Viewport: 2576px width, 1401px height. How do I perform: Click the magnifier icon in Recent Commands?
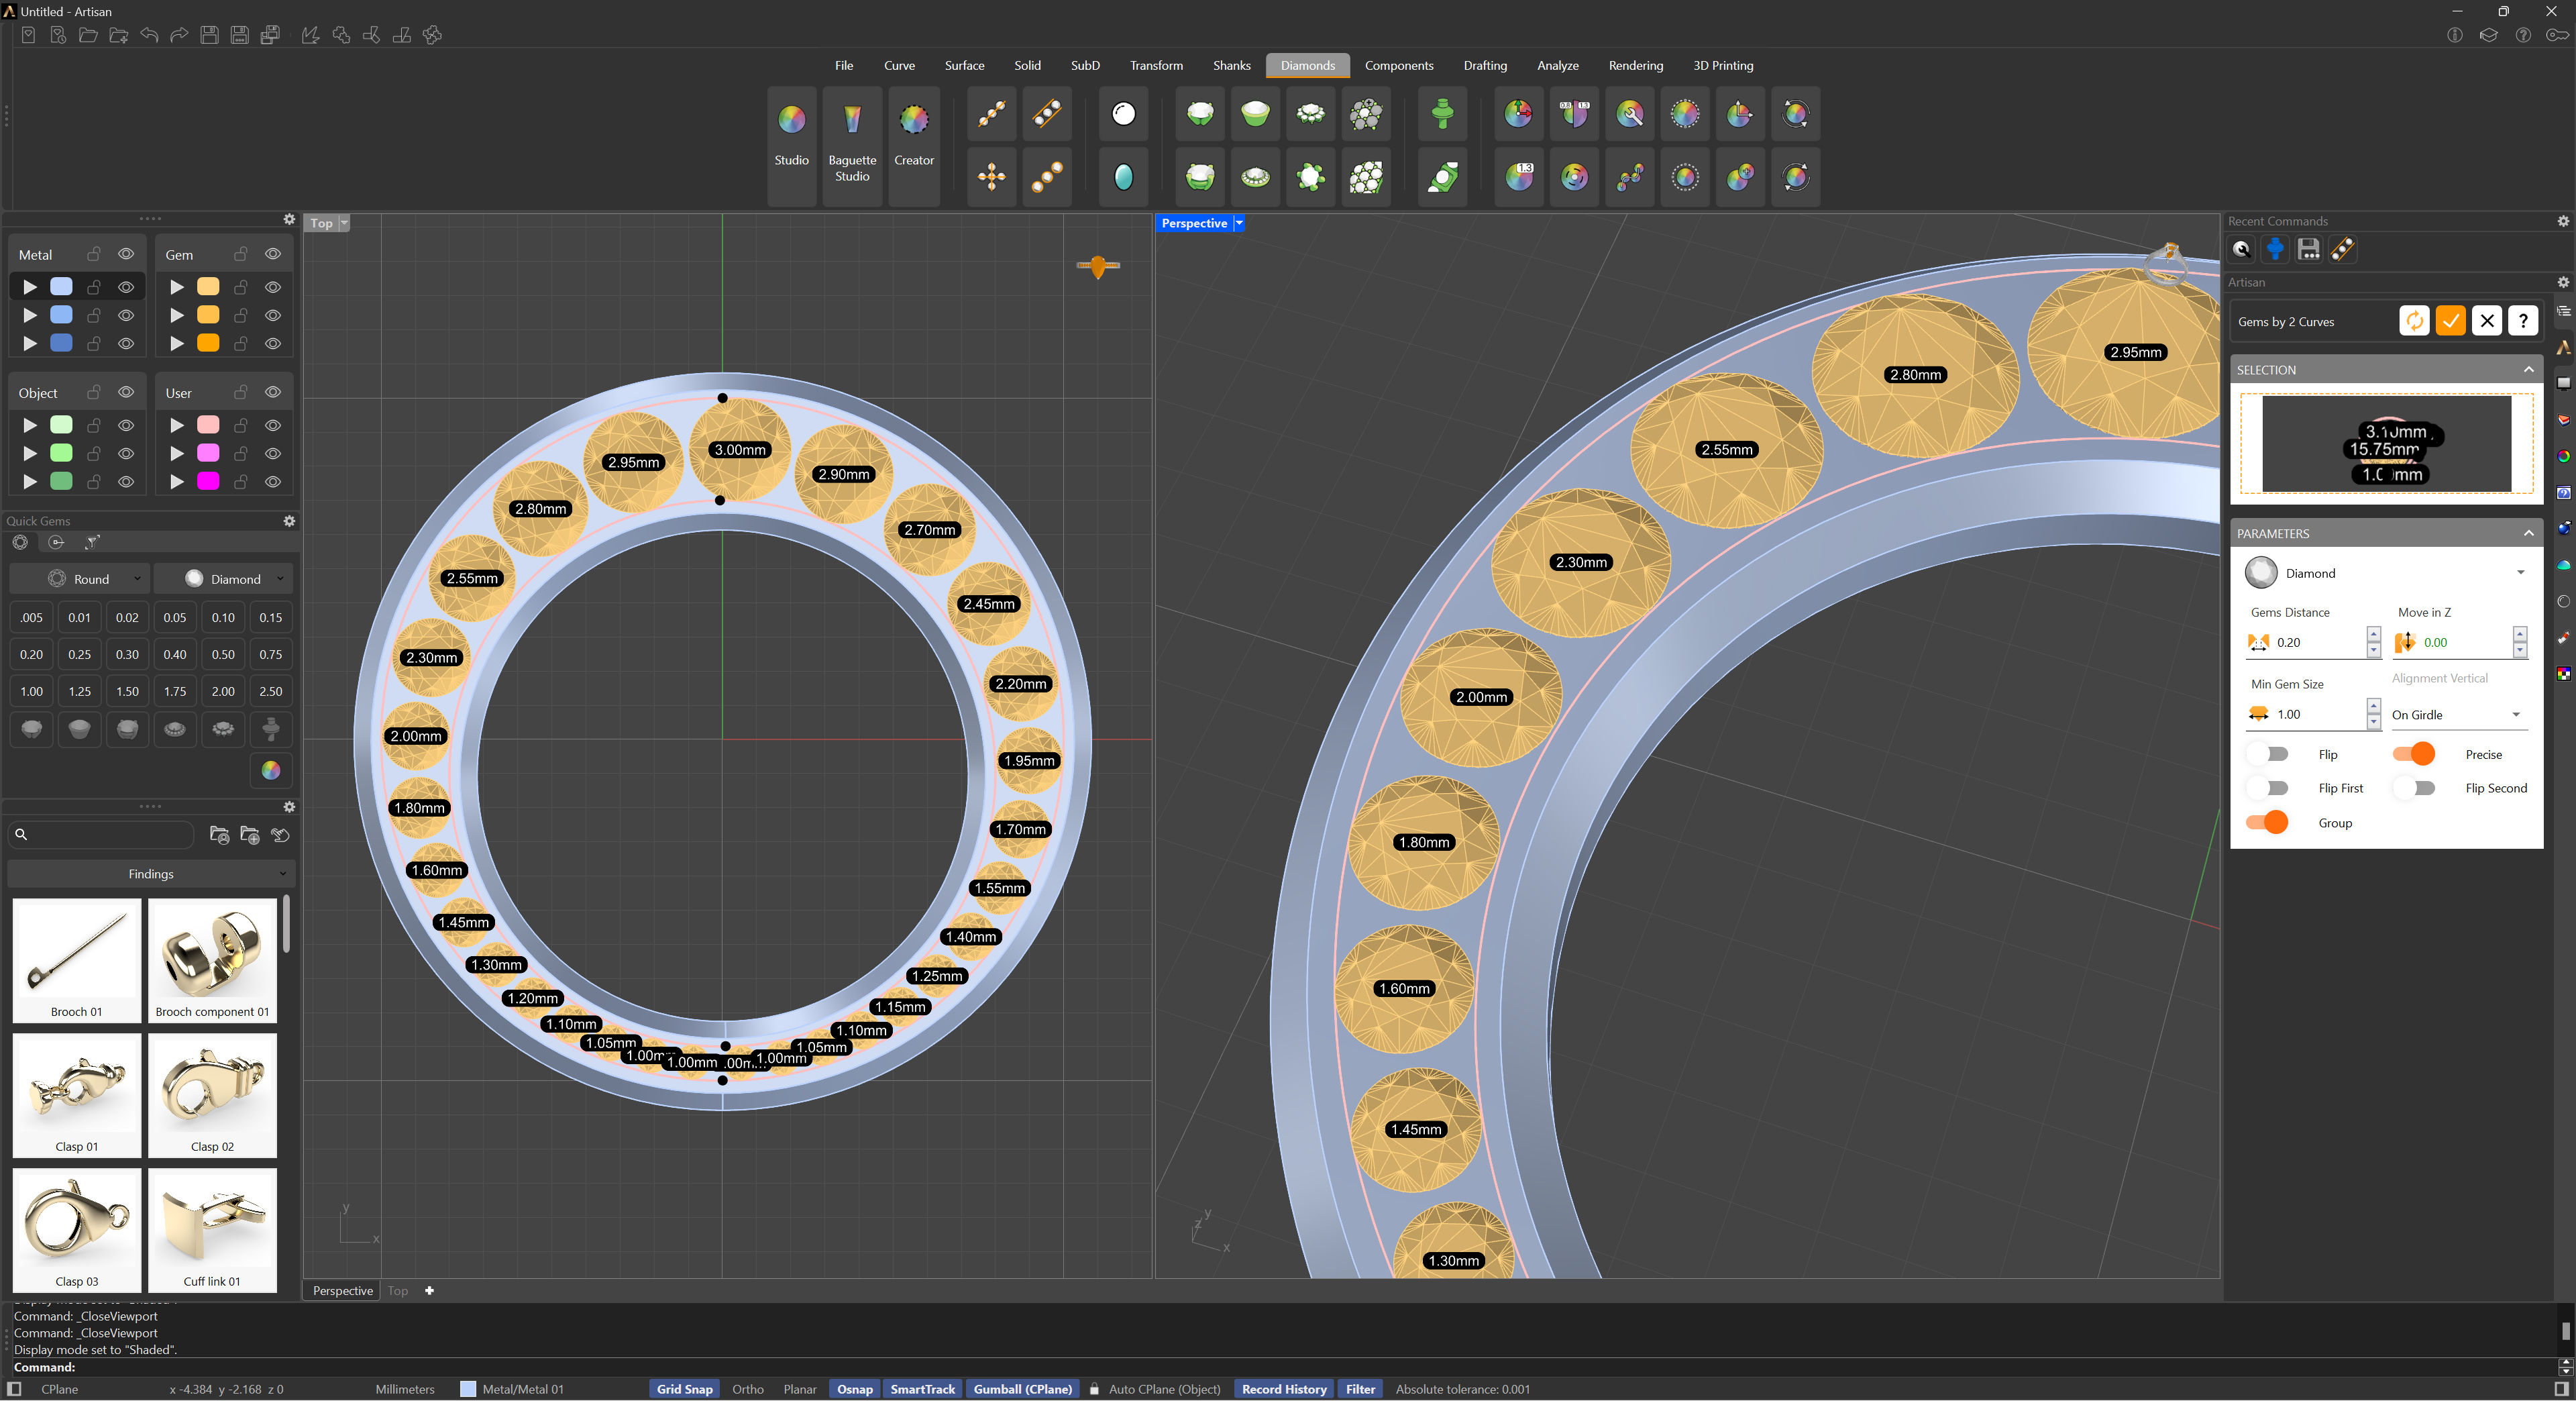point(2242,249)
